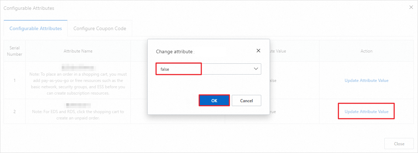
Task: Close the Change attribute dialog with X
Action: (258, 51)
